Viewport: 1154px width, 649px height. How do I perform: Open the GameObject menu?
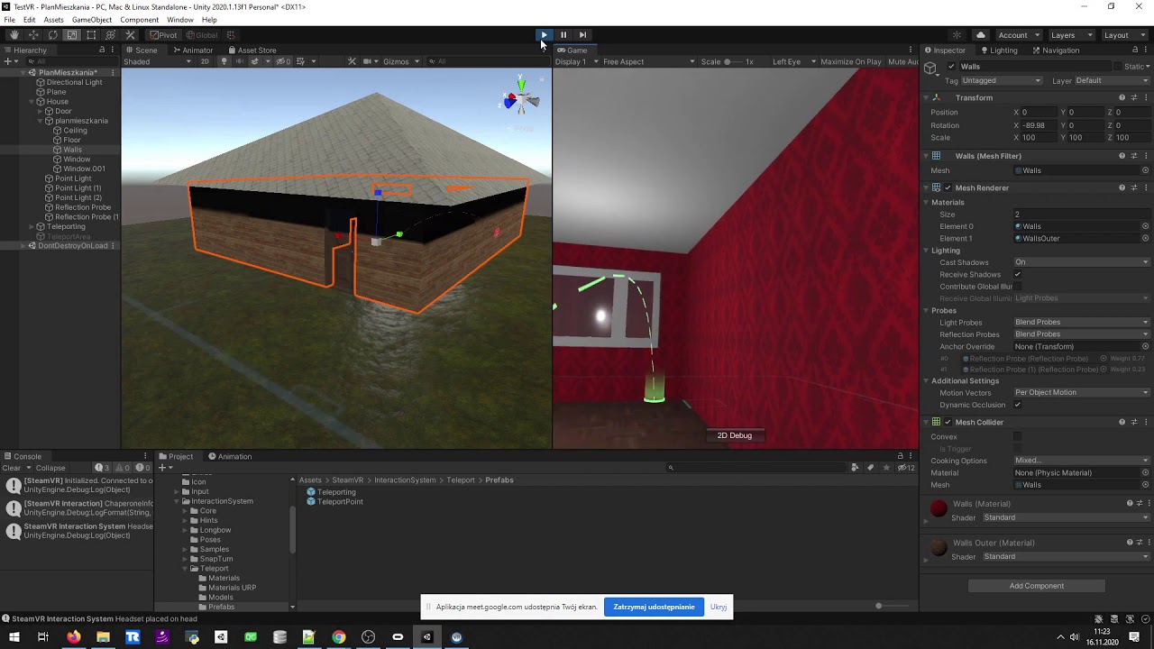coord(92,20)
